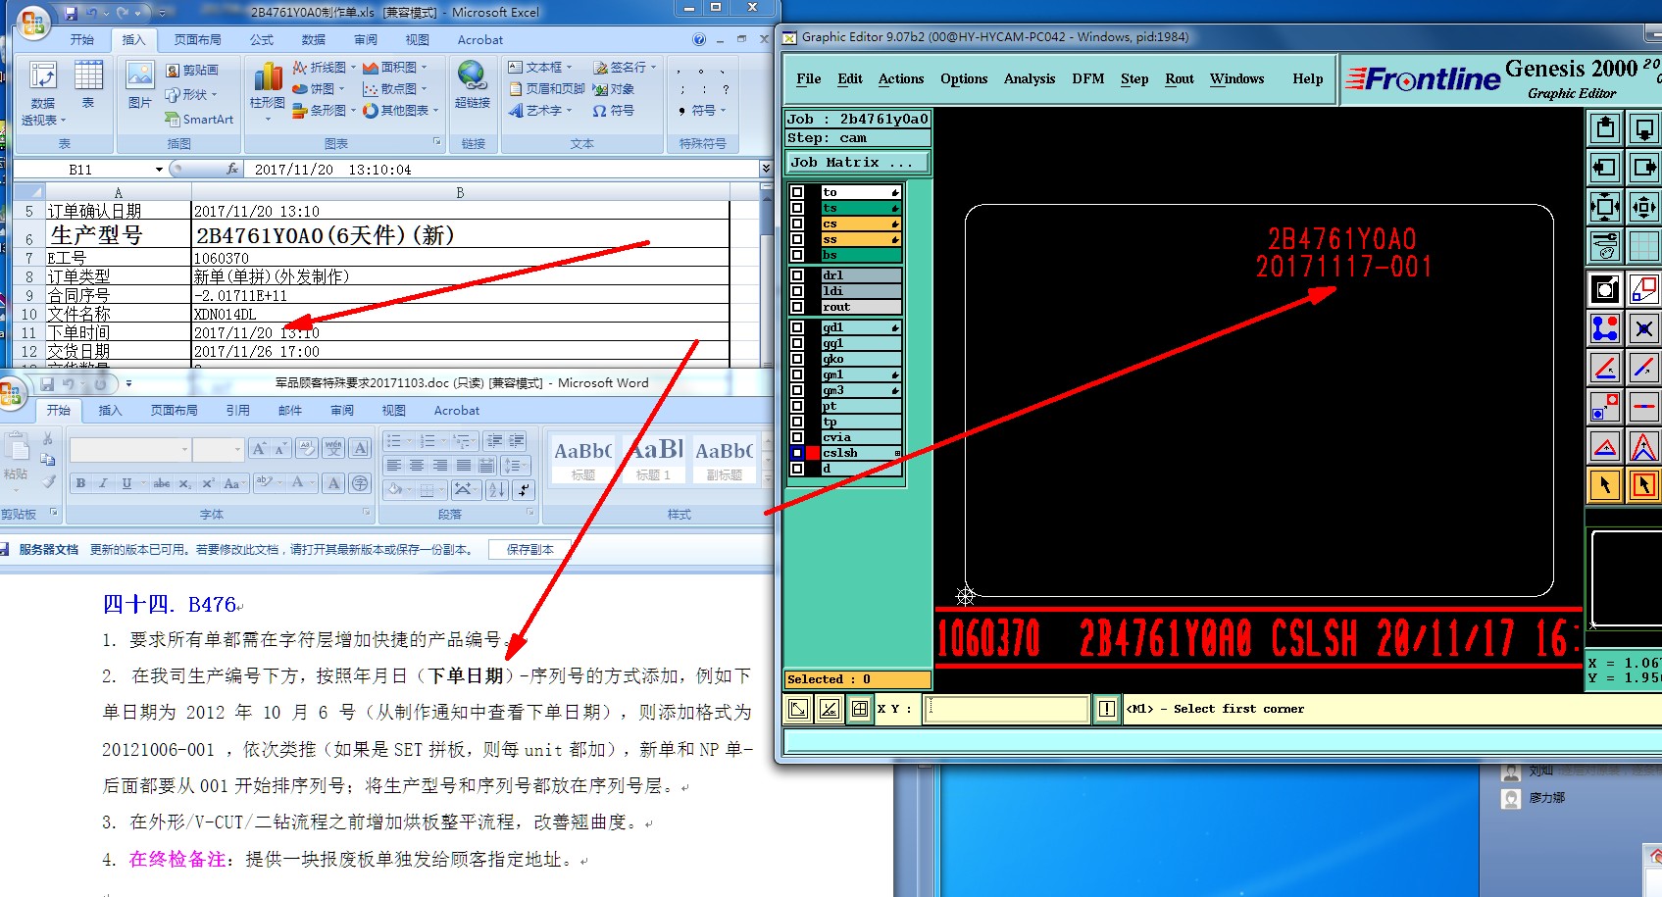Click cell B6 with the production model number

coord(460,234)
